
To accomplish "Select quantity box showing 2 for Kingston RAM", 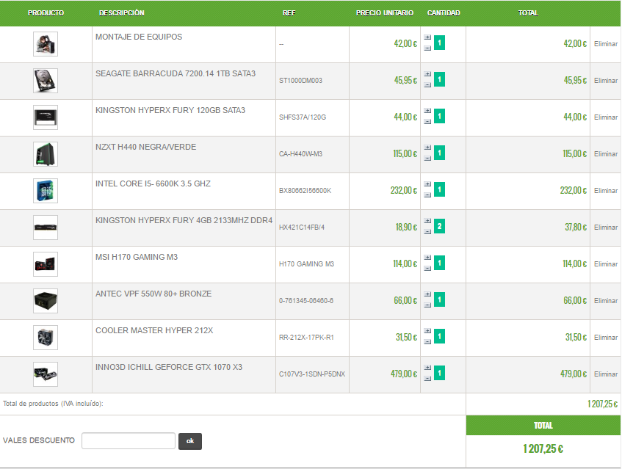I will click(x=439, y=226).
